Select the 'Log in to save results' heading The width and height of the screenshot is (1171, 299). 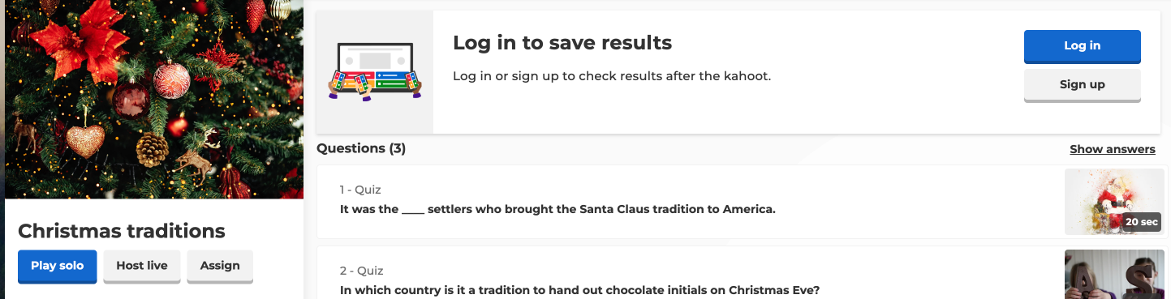click(x=562, y=42)
